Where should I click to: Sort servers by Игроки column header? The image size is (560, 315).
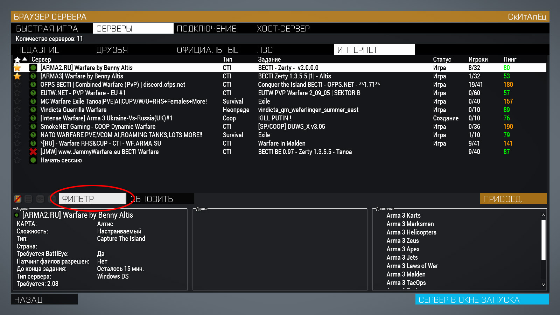tap(478, 59)
